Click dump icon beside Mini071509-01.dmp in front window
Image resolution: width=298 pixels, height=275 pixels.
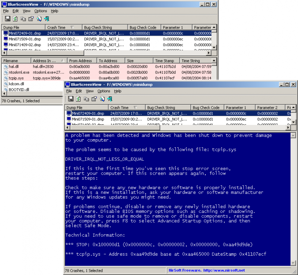click(69, 119)
